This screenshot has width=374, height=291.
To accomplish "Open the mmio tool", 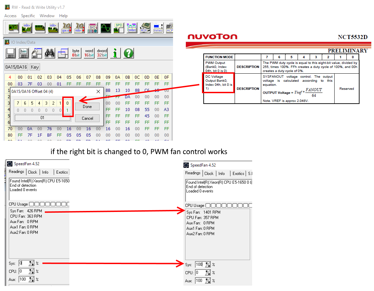I will click(x=158, y=28).
